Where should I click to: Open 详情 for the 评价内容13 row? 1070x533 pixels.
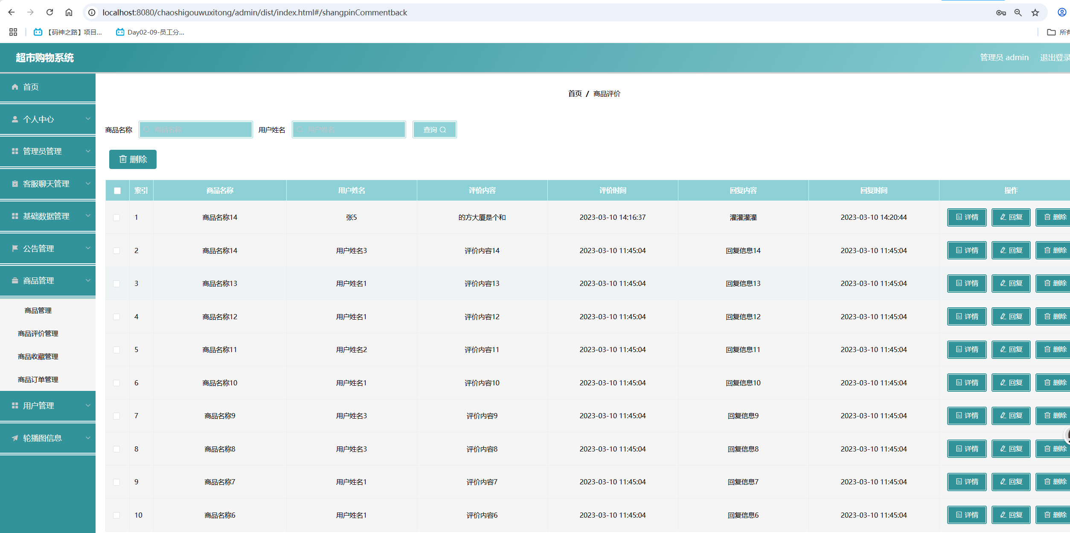[967, 283]
